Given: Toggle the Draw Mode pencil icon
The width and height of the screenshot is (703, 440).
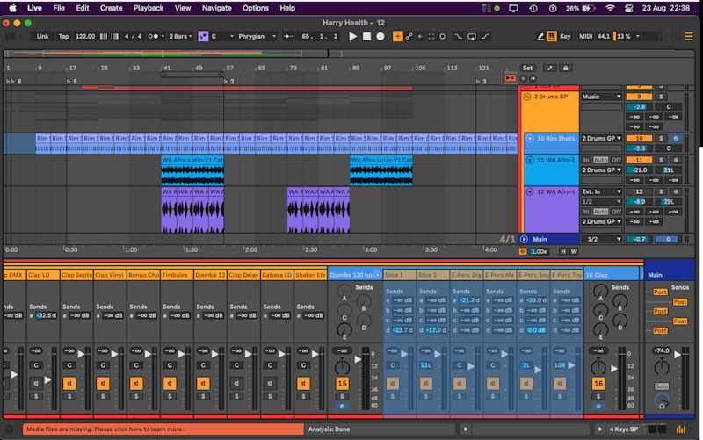Looking at the screenshot, I should coord(540,36).
